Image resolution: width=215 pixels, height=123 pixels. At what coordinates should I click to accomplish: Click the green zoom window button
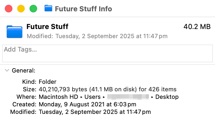[x=33, y=9]
